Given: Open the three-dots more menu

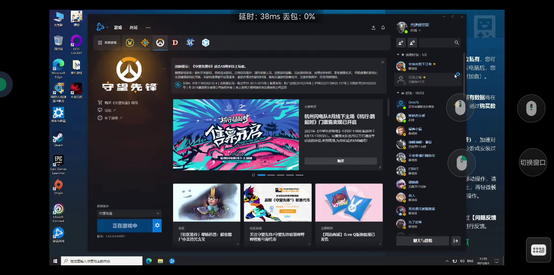Looking at the screenshot, I should pyautogui.click(x=148, y=28).
